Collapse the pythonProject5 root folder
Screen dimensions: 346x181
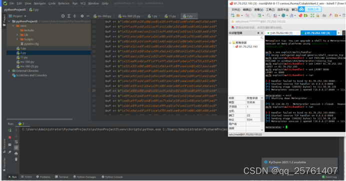(9, 21)
